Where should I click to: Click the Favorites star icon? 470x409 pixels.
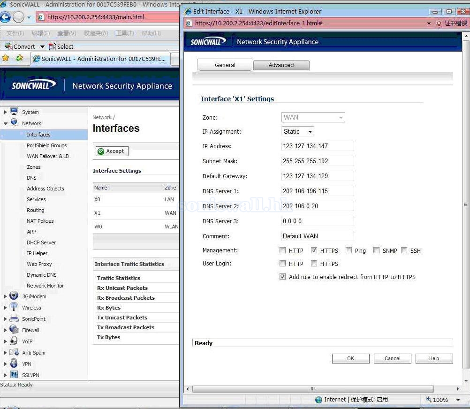point(6,58)
